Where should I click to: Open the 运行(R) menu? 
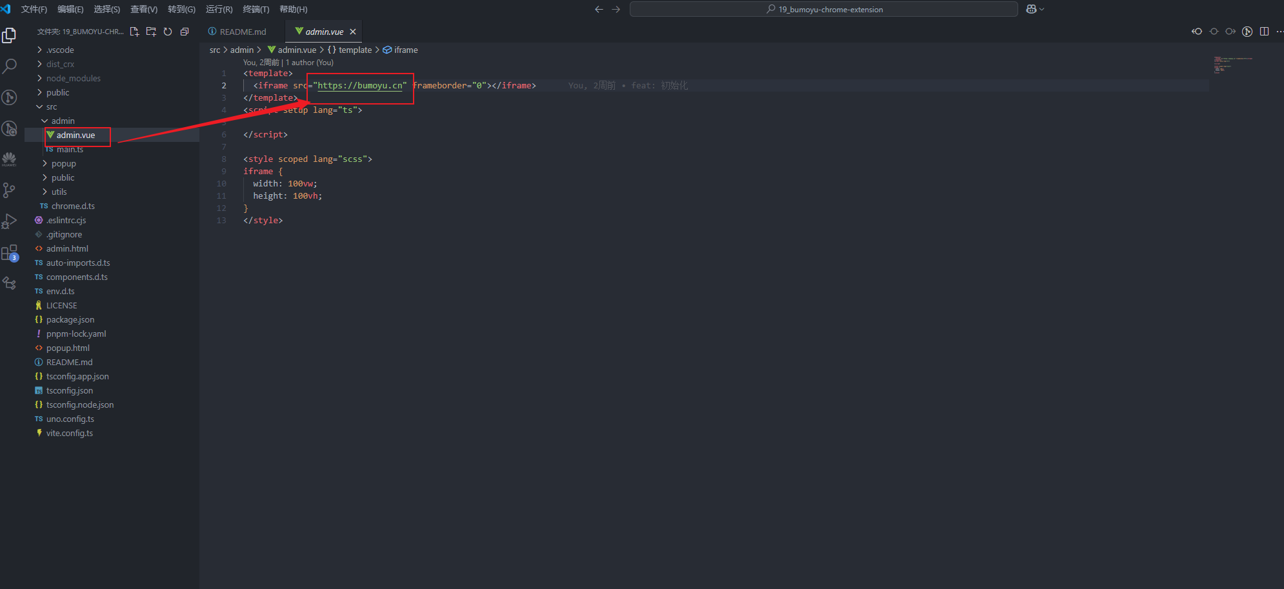[x=219, y=9]
